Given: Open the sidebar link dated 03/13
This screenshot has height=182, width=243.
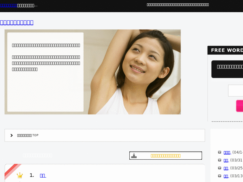Looking at the screenshot, I should point(226,176).
